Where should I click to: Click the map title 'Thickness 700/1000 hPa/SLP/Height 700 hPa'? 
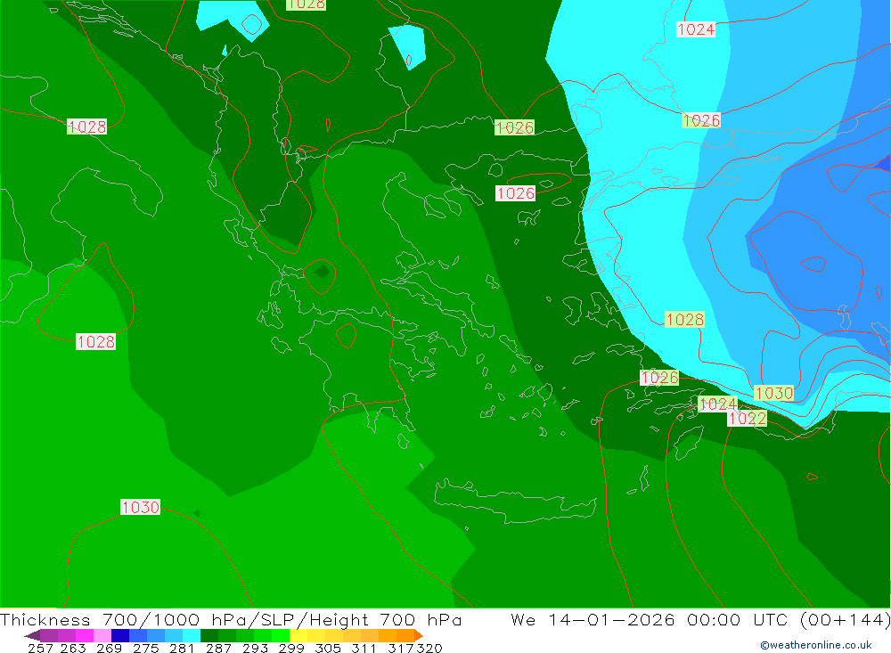point(231,619)
